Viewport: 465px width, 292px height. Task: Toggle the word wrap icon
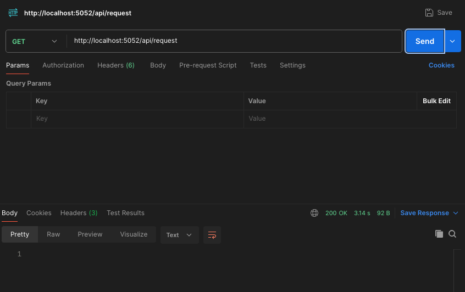(212, 235)
